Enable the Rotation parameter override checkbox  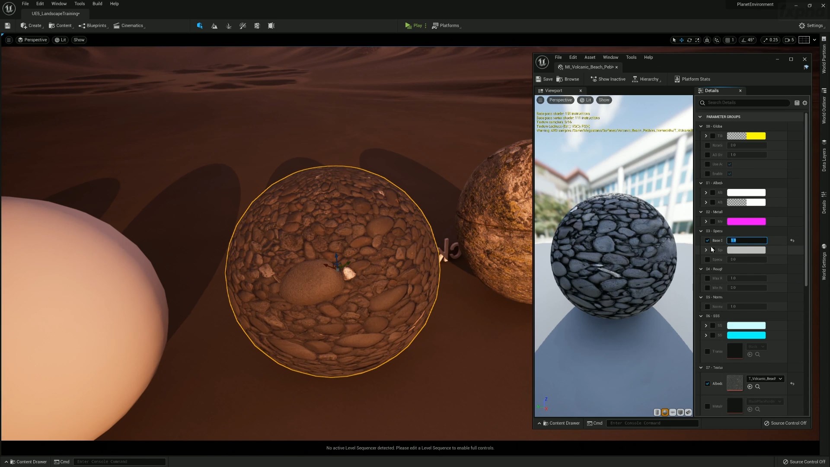707,145
